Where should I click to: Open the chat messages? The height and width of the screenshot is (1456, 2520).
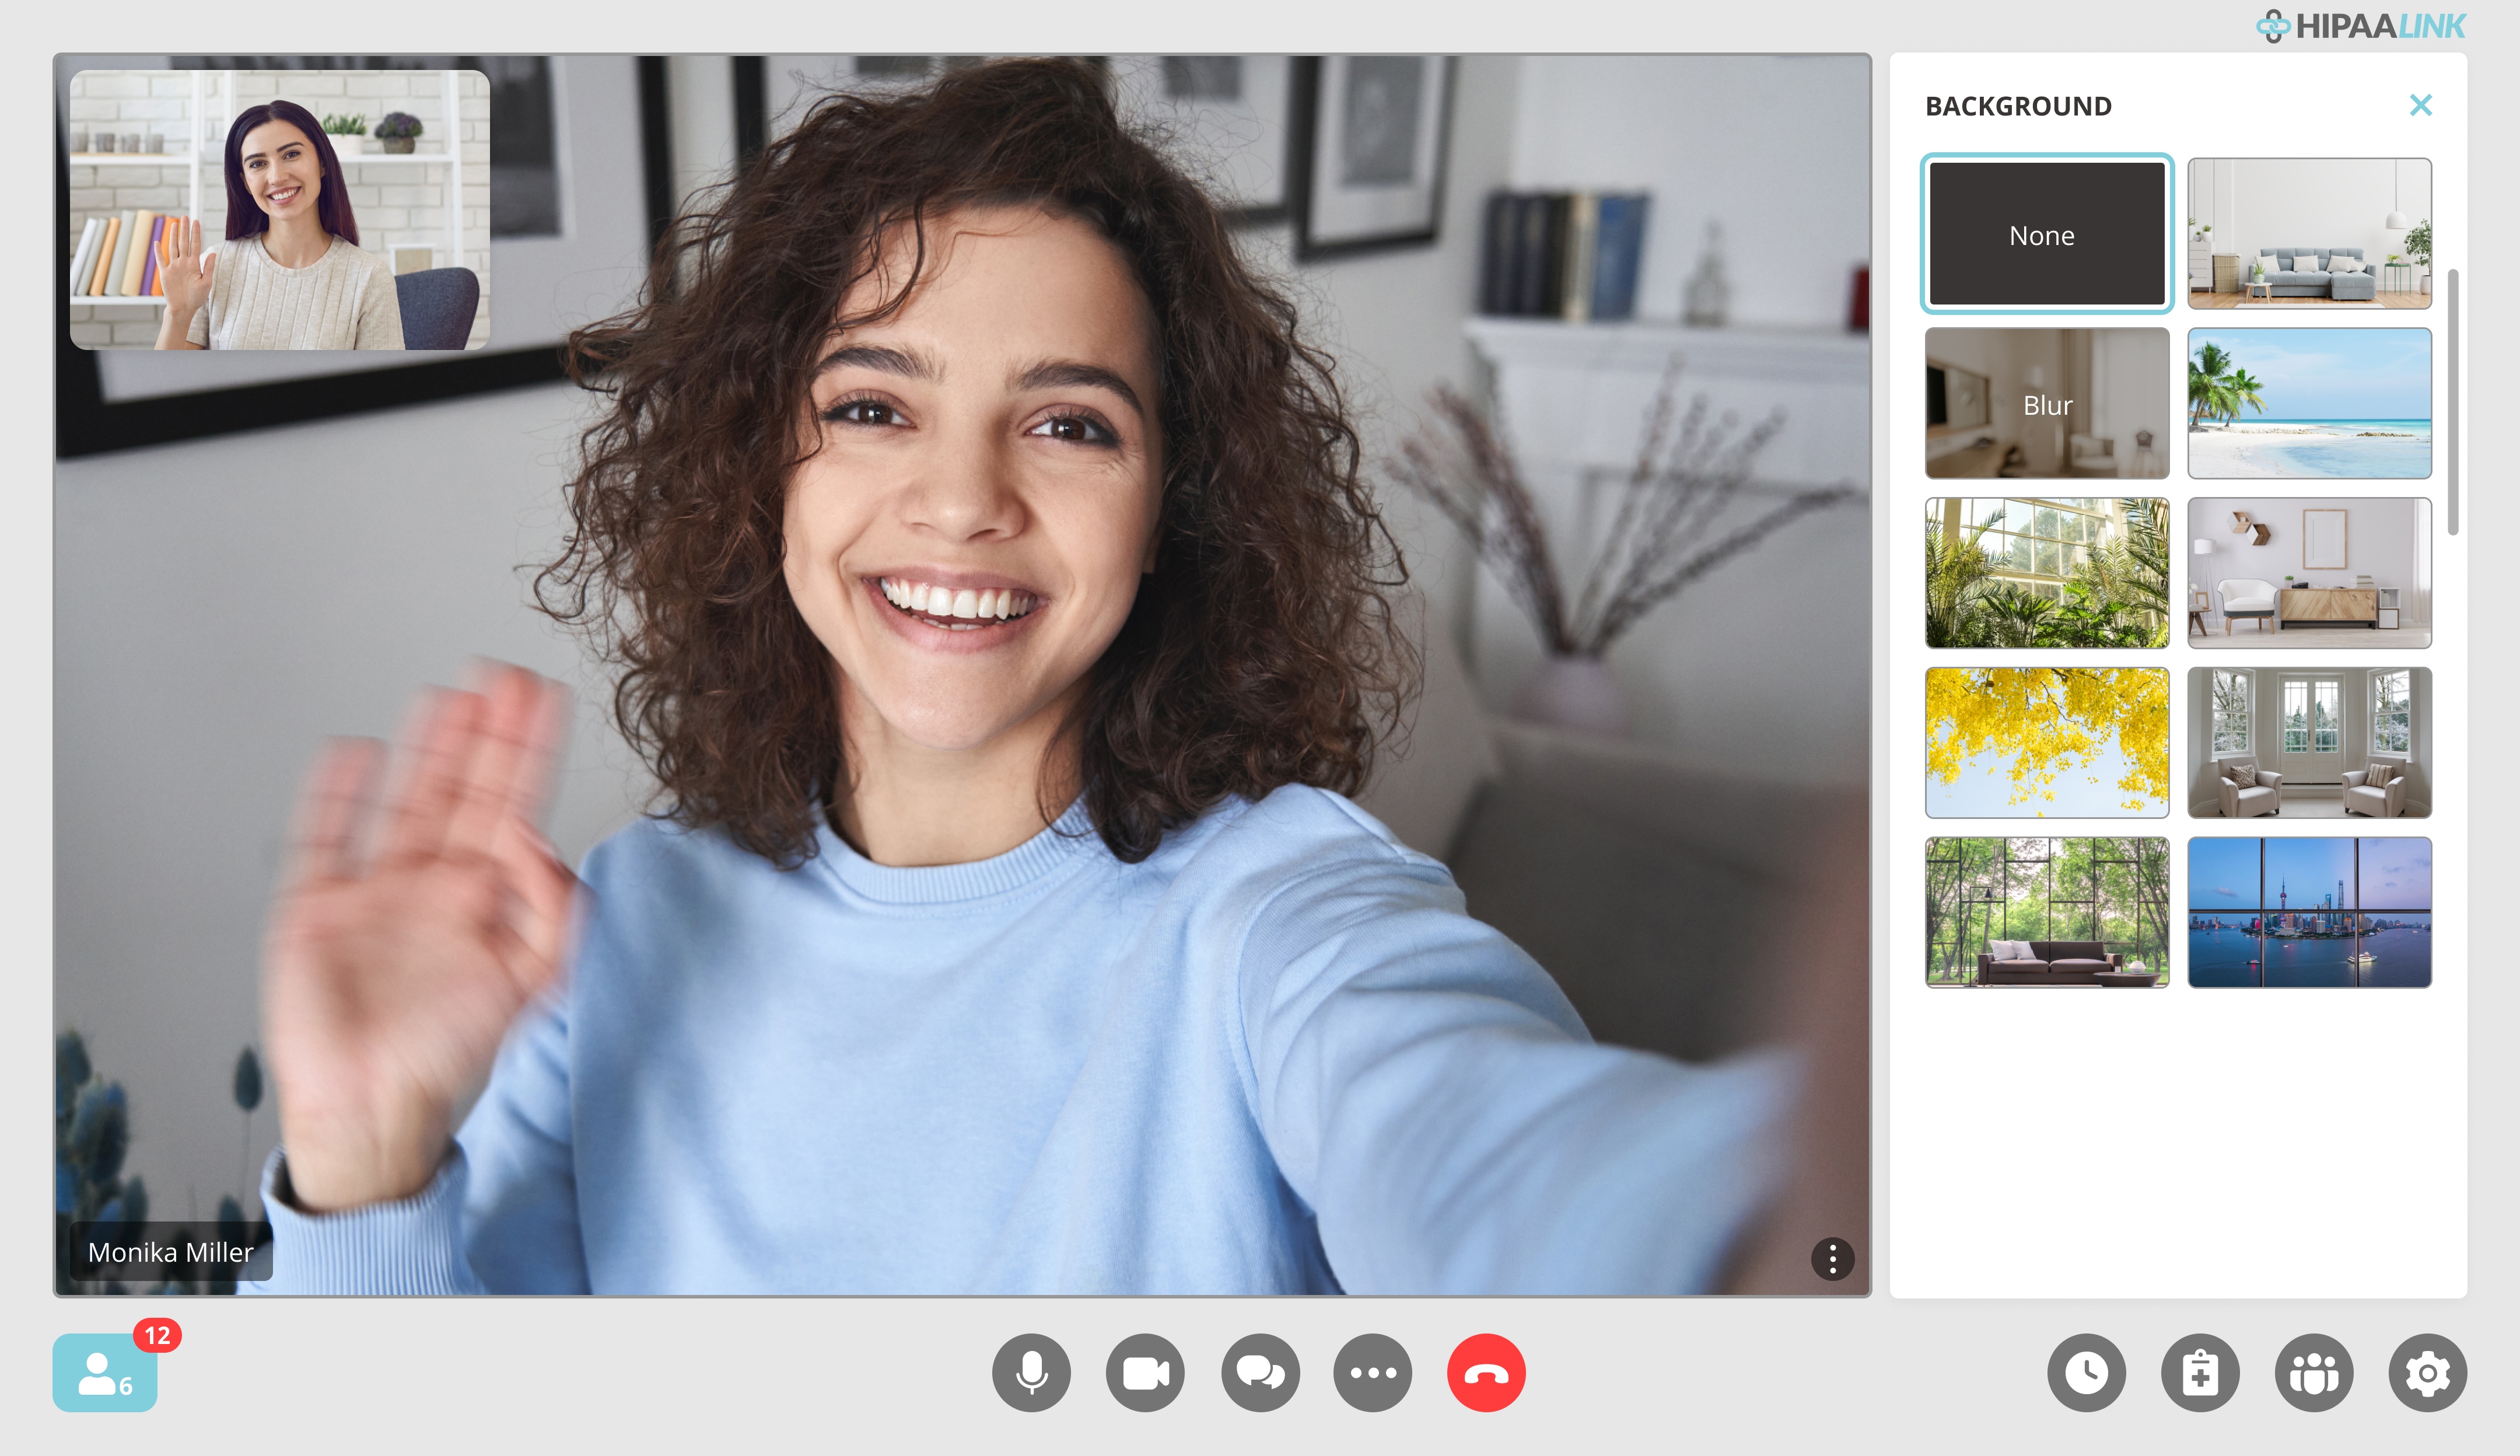pyautogui.click(x=1260, y=1373)
